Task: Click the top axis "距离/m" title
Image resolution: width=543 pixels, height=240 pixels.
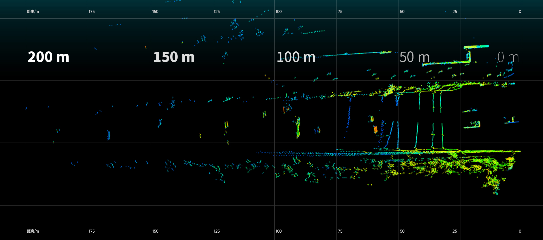Action: (x=33, y=12)
